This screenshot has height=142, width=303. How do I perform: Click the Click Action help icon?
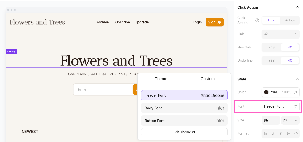point(257,20)
